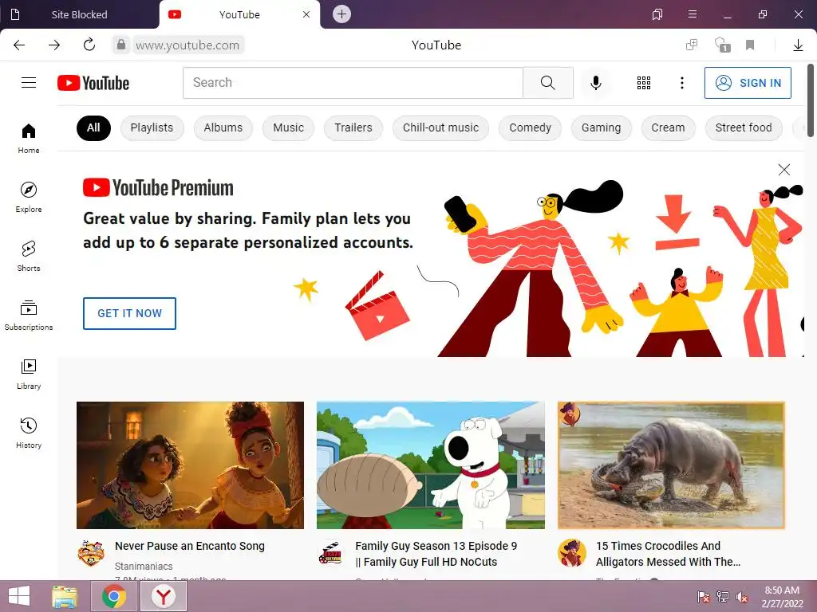Viewport: 817px width, 612px height.
Task: Open History in the sidebar
Action: point(29,433)
